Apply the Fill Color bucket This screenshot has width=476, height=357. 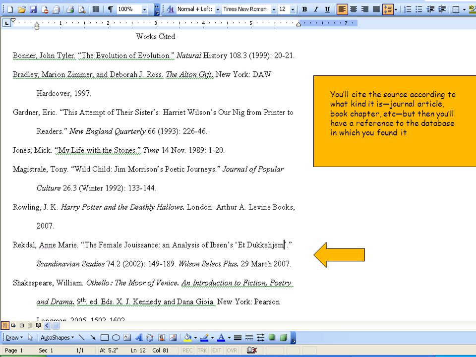point(188,338)
